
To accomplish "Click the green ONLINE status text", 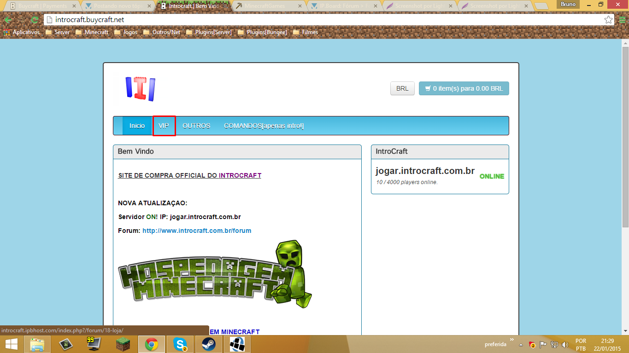I will coord(492,176).
